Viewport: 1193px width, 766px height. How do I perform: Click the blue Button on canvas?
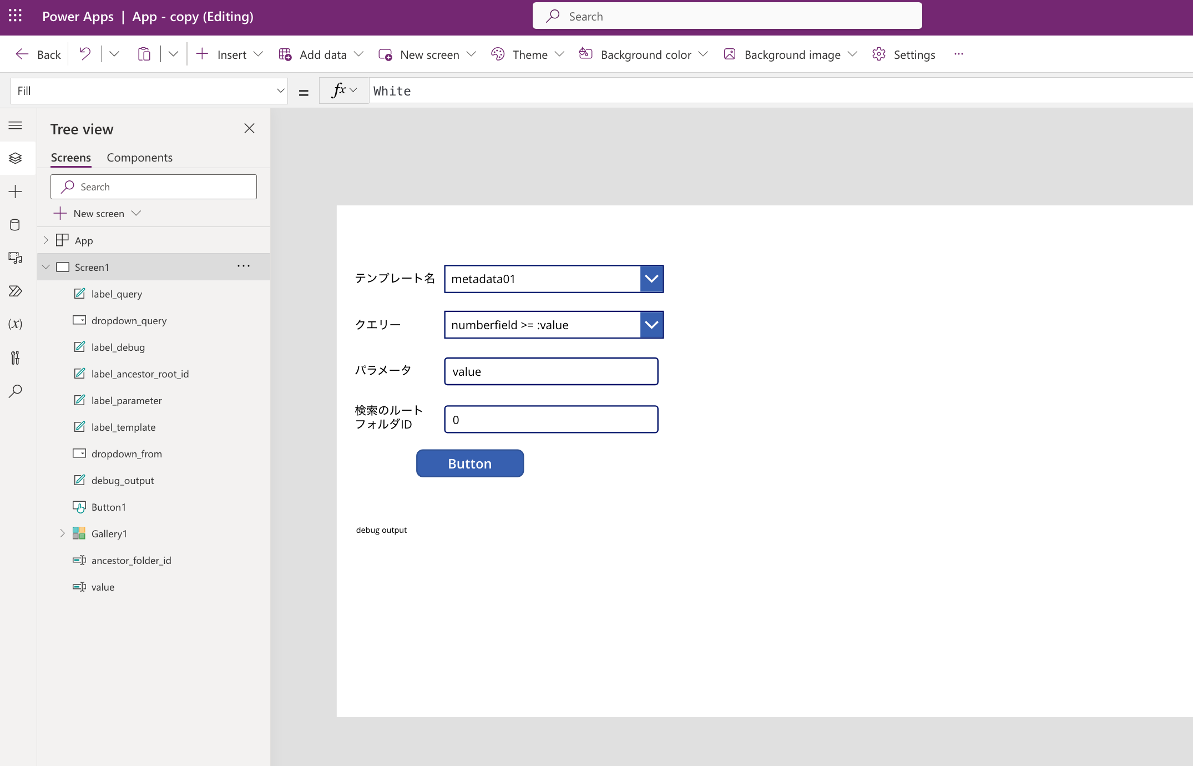pos(469,463)
